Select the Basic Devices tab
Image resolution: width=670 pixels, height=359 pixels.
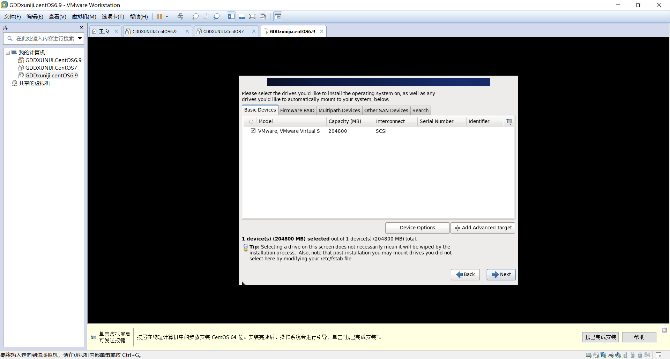[x=260, y=110]
